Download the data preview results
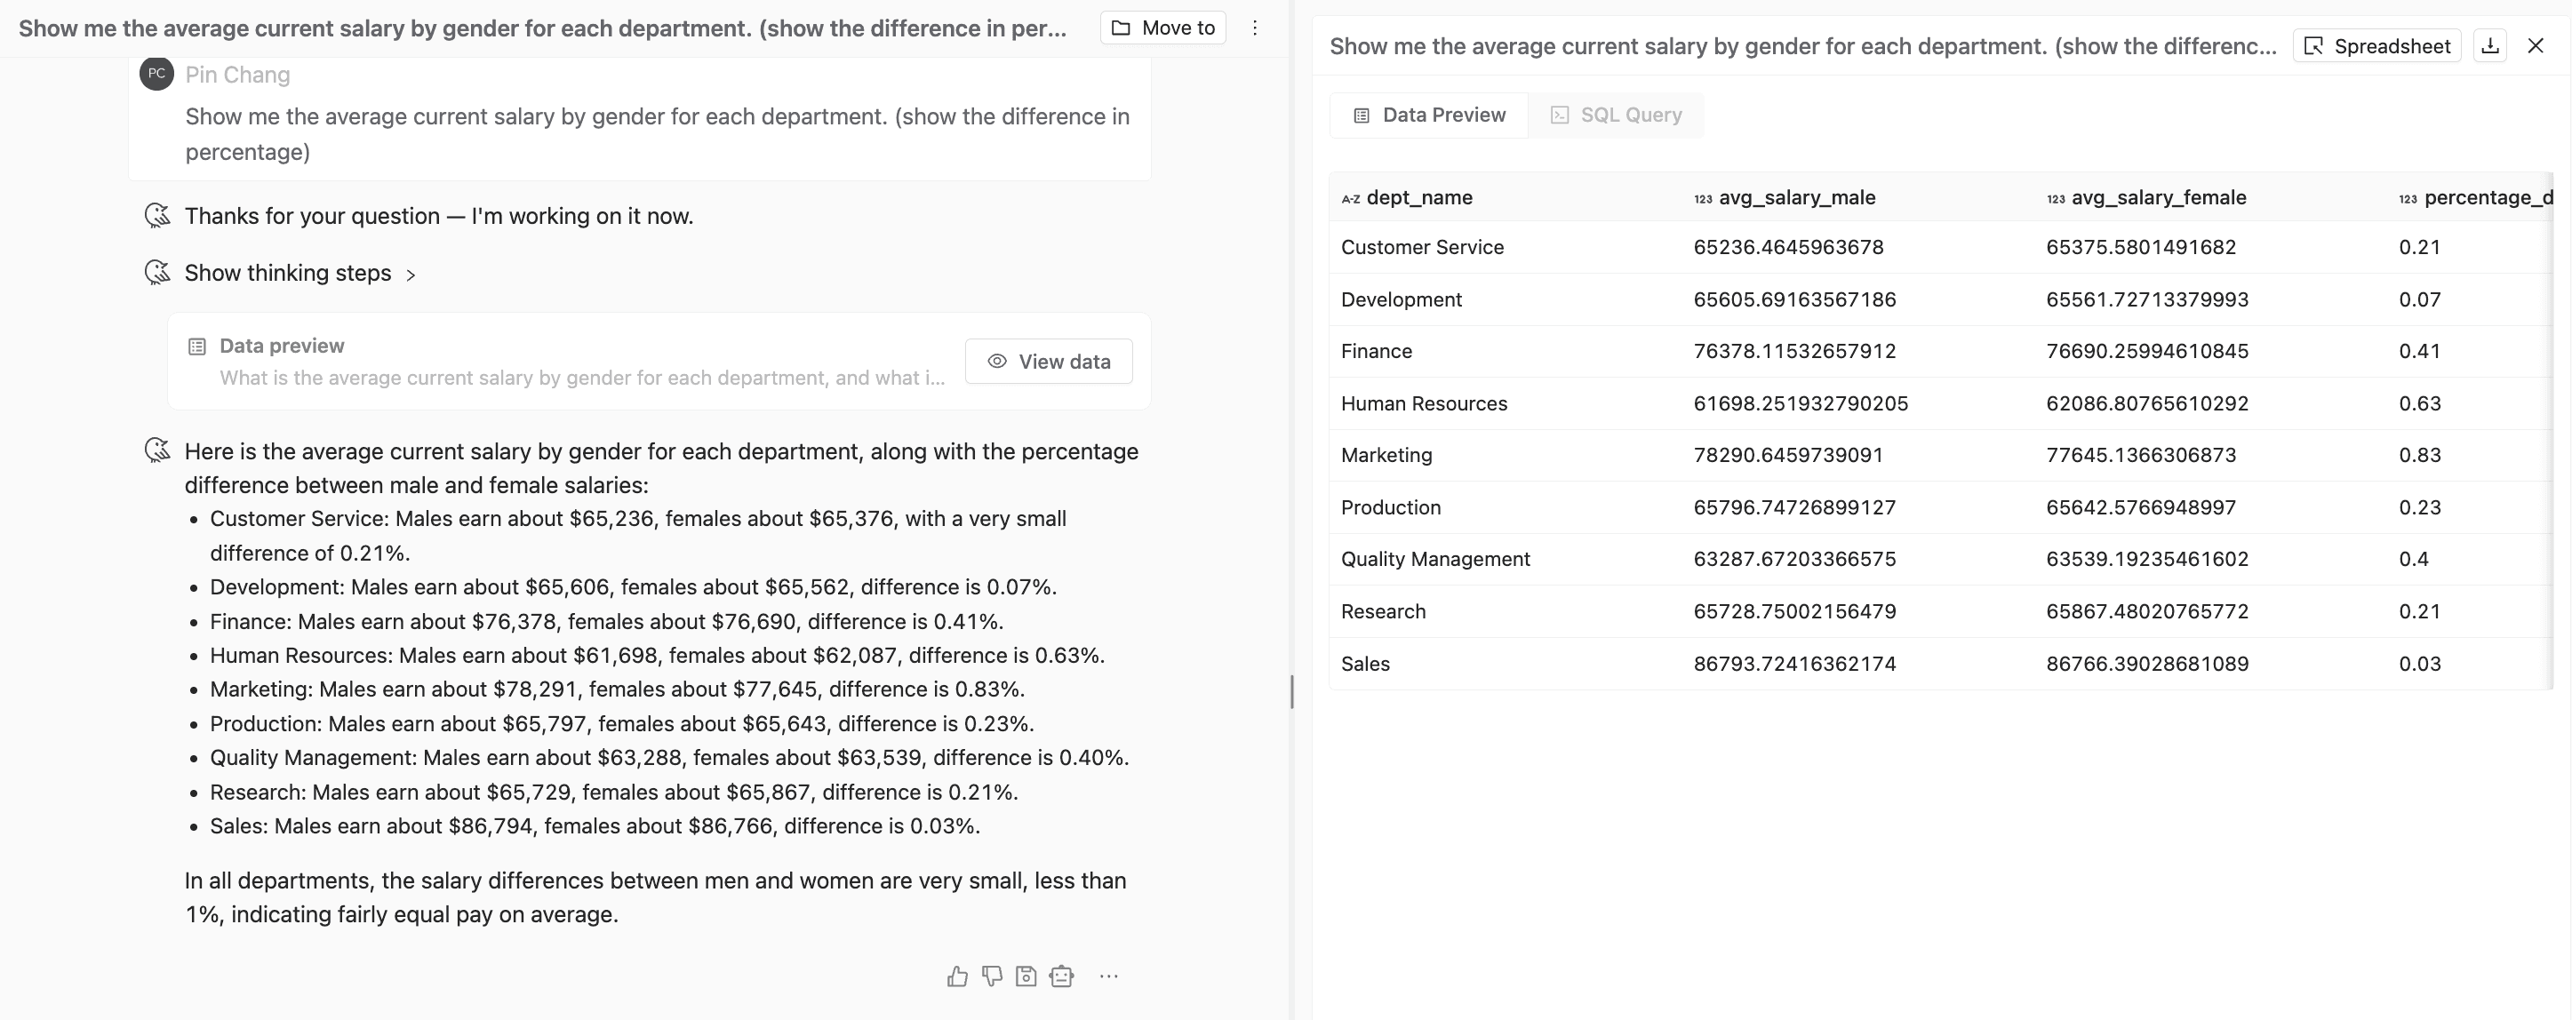The width and height of the screenshot is (2572, 1020). coord(2490,46)
